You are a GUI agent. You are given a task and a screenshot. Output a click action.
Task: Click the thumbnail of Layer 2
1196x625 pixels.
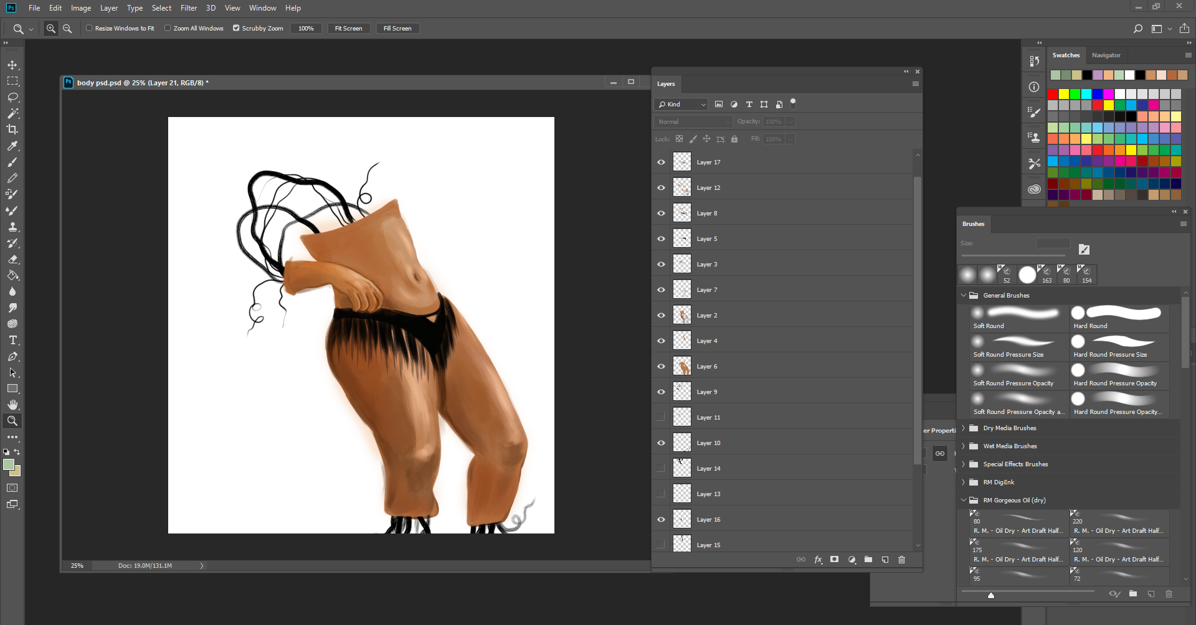681,315
